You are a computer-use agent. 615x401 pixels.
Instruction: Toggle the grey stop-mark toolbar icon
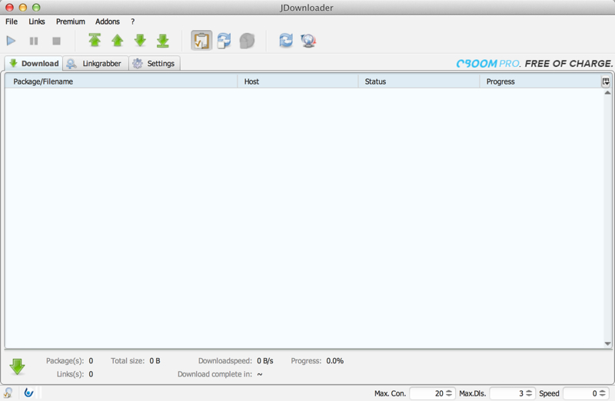pos(247,41)
